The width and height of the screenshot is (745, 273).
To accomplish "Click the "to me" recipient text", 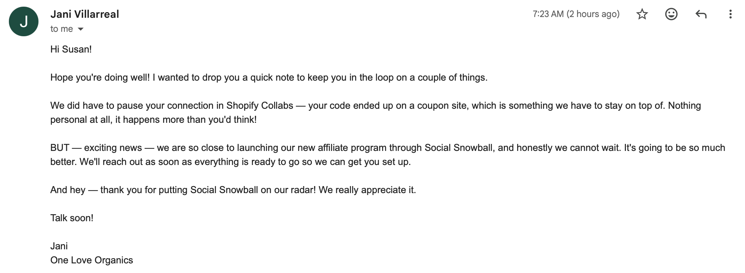I will [x=62, y=29].
